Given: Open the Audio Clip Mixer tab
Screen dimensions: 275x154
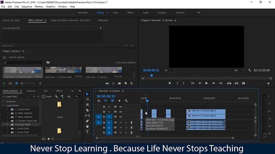Looking at the screenshot, I should pyautogui.click(x=70, y=20).
